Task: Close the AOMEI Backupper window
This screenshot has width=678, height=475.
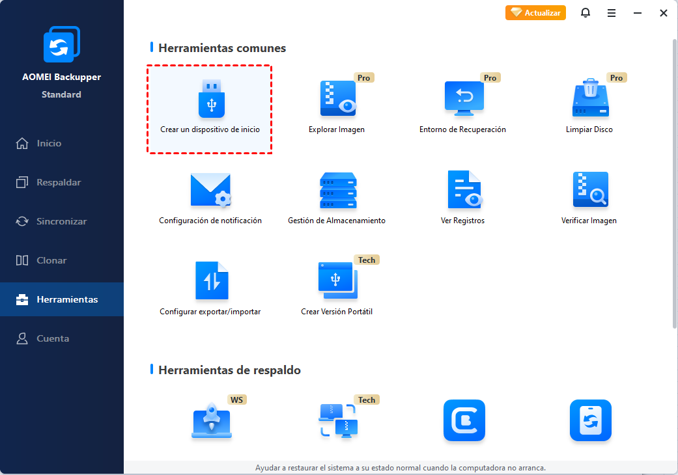Action: [663, 13]
